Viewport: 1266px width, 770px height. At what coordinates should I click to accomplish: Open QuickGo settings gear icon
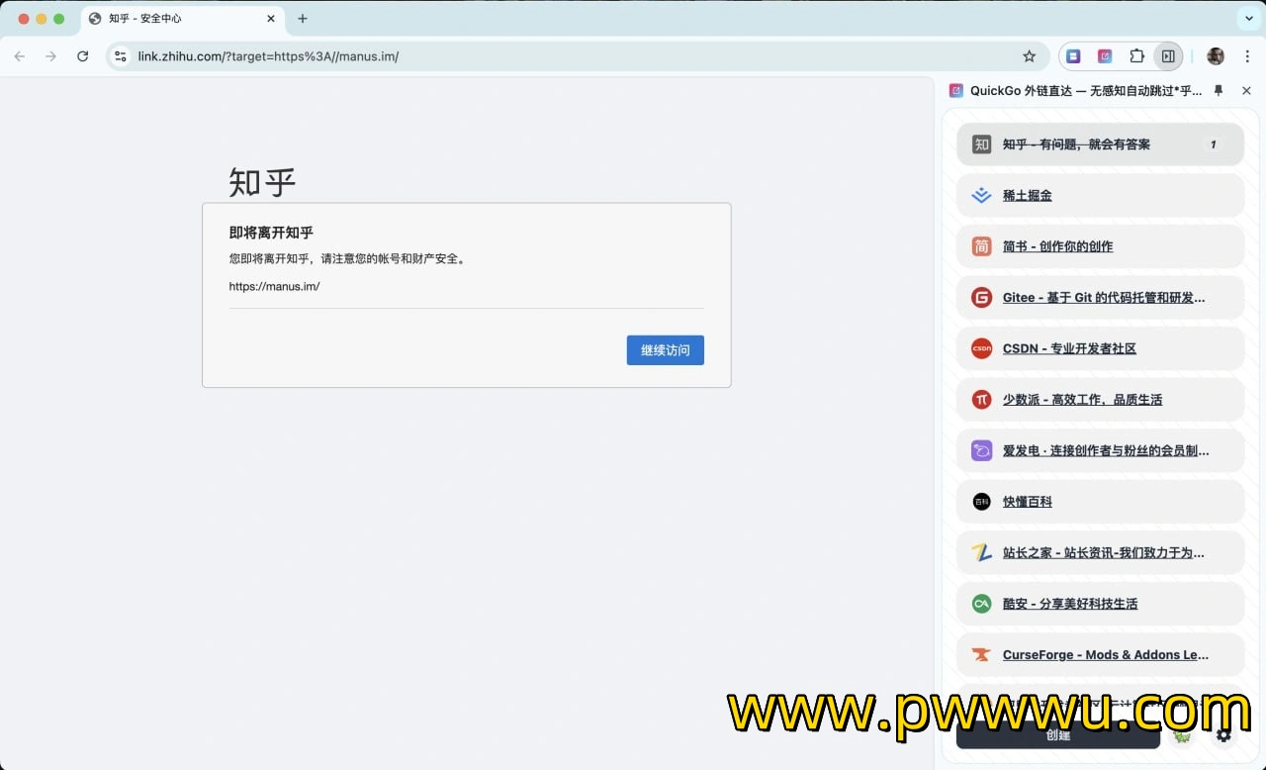[x=1224, y=734]
